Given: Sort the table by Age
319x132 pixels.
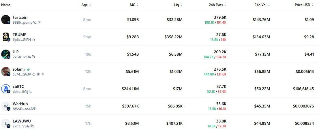Looking at the screenshot, I should [86, 5].
